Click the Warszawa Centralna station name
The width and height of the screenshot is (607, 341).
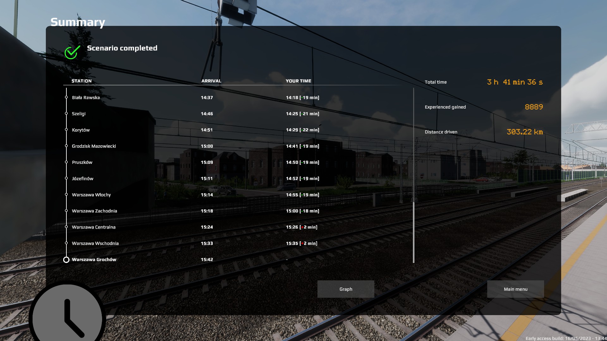(94, 227)
